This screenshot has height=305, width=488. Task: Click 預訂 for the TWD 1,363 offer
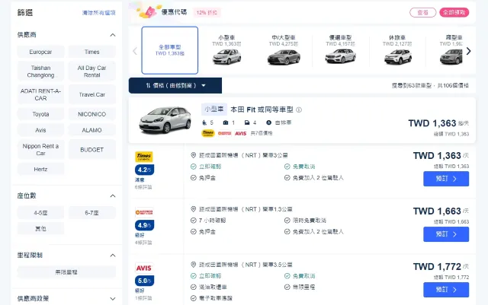445,179
